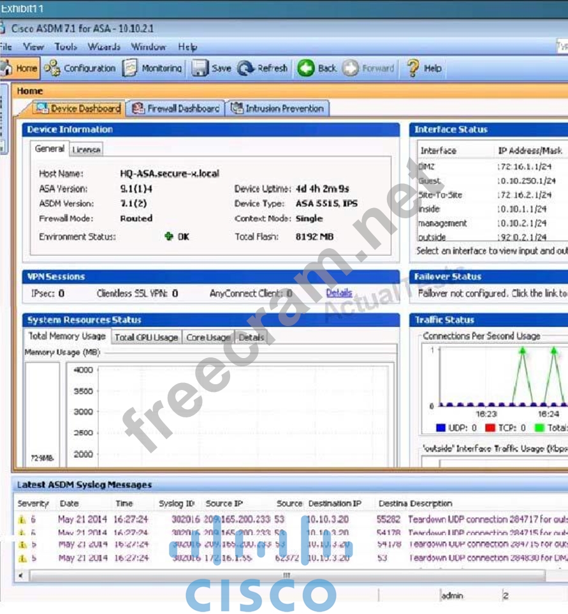The image size is (568, 614).
Task: Click the VPN Sessions Details link
Action: 339,293
